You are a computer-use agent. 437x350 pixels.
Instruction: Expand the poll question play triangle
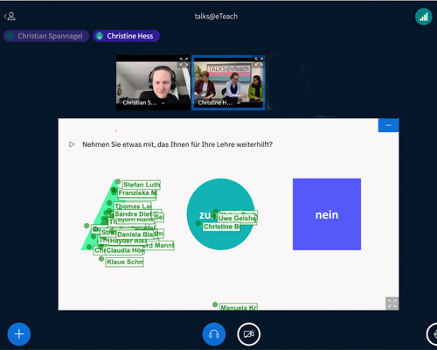point(72,144)
